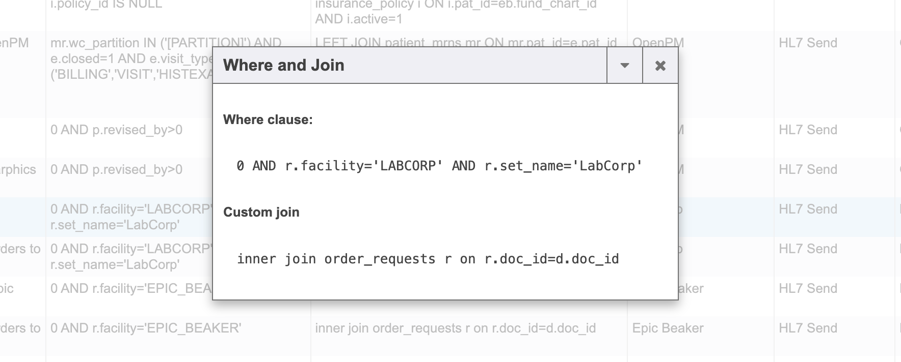Viewport: 901px width, 362px height.
Task: Click the Where clause SQL text in dialog
Action: [x=439, y=166]
